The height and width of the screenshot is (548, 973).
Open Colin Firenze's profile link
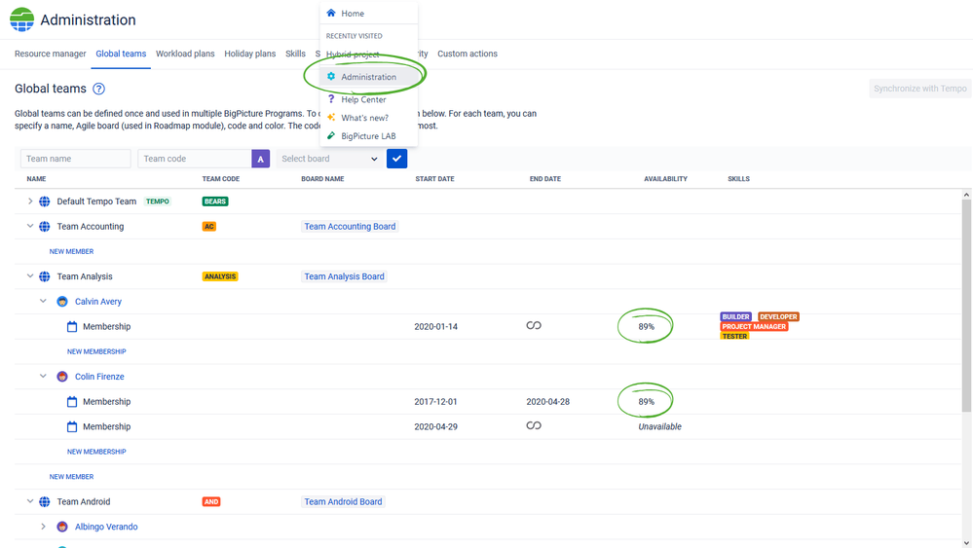coord(99,377)
